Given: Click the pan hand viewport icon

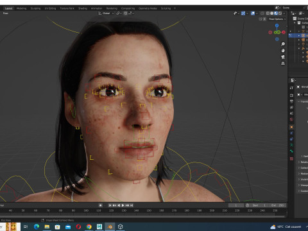Looking at the screenshot, I should (283, 51).
